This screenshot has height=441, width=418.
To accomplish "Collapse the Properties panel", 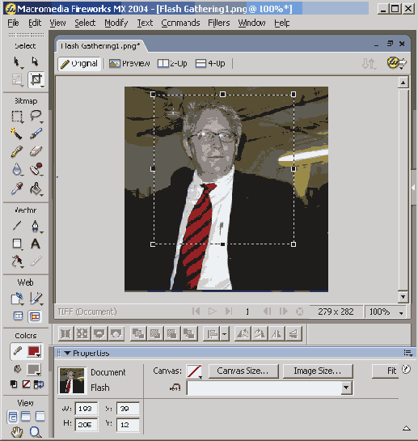I will [67, 354].
